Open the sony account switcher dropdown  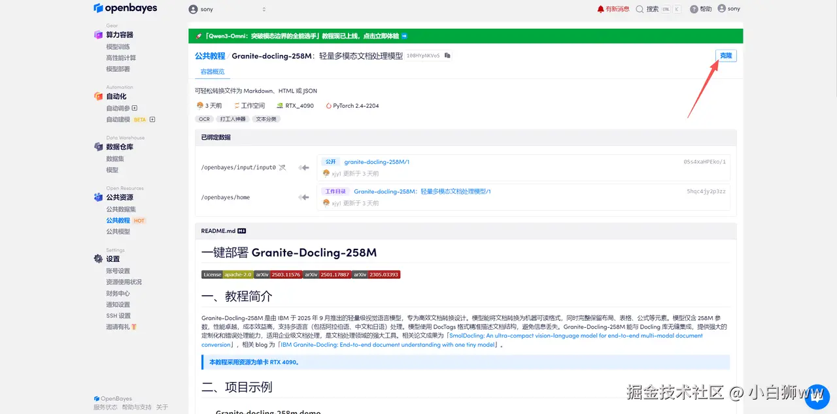[227, 9]
